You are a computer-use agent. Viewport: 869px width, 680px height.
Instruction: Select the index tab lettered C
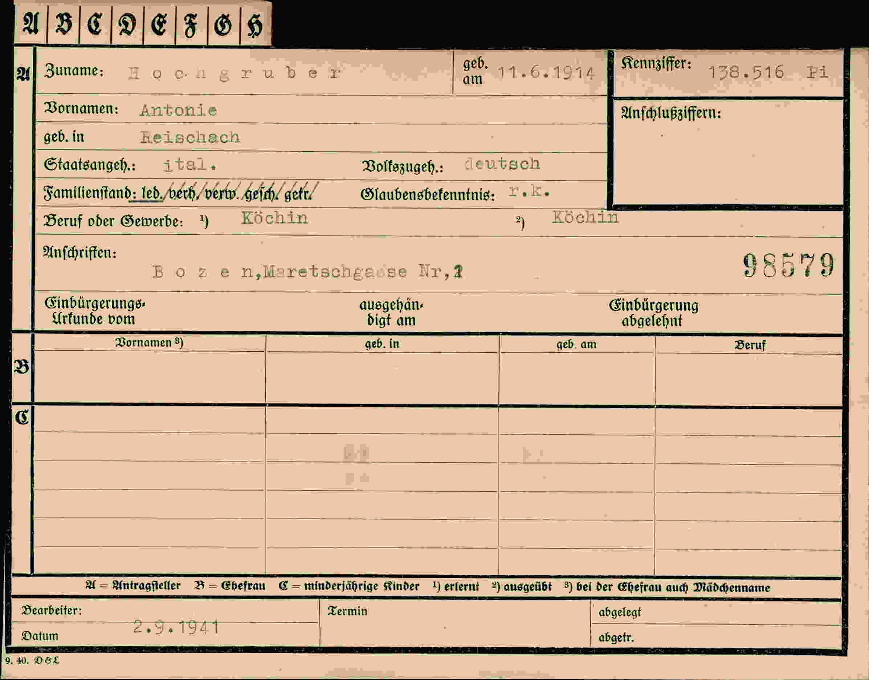(x=95, y=24)
